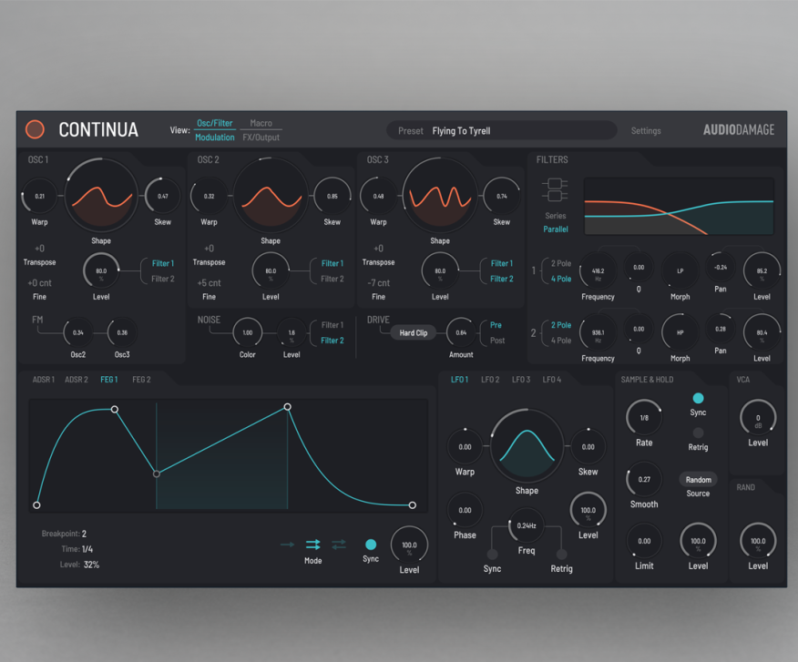Switch to the ADSR 2 tab
This screenshot has width=798, height=662.
tap(77, 380)
